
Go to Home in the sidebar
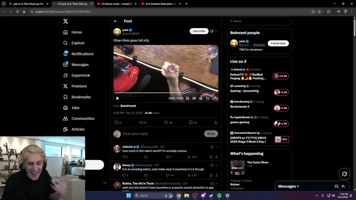pos(72,32)
